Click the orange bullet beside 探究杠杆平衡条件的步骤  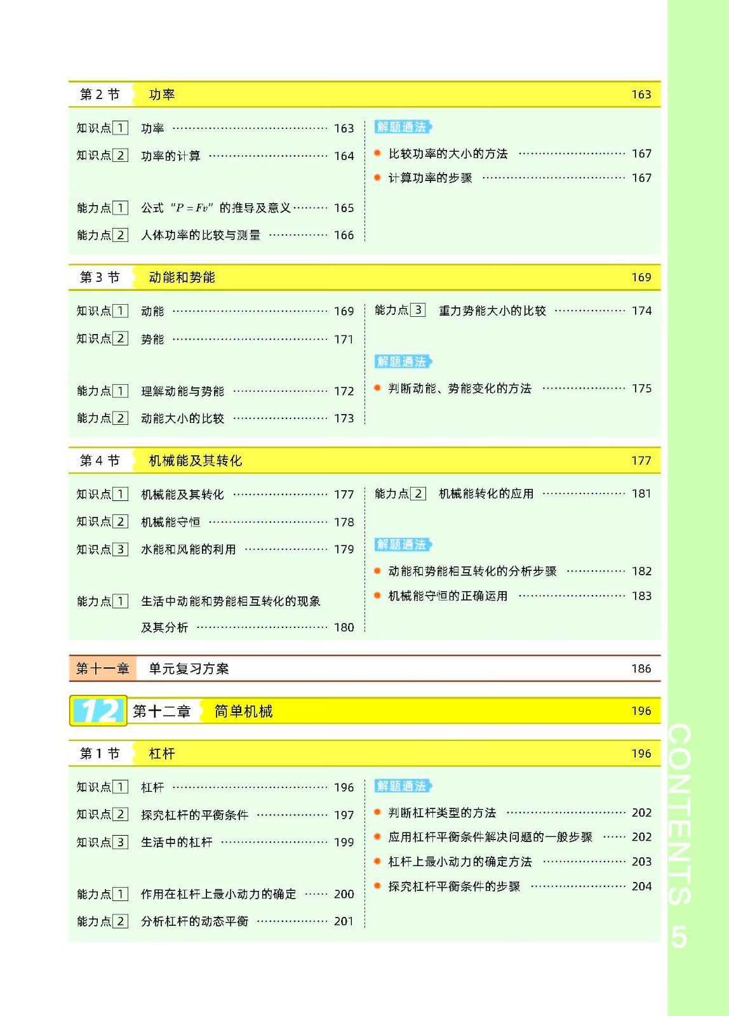pos(377,886)
